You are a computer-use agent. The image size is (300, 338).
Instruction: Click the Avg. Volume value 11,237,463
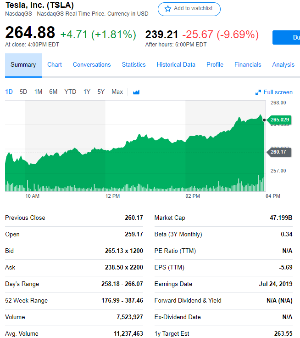tap(128, 334)
